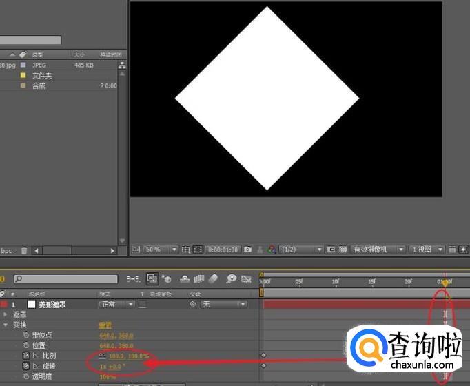Collapse the 变换 transform group
This screenshot has width=470, height=386.
(6, 325)
